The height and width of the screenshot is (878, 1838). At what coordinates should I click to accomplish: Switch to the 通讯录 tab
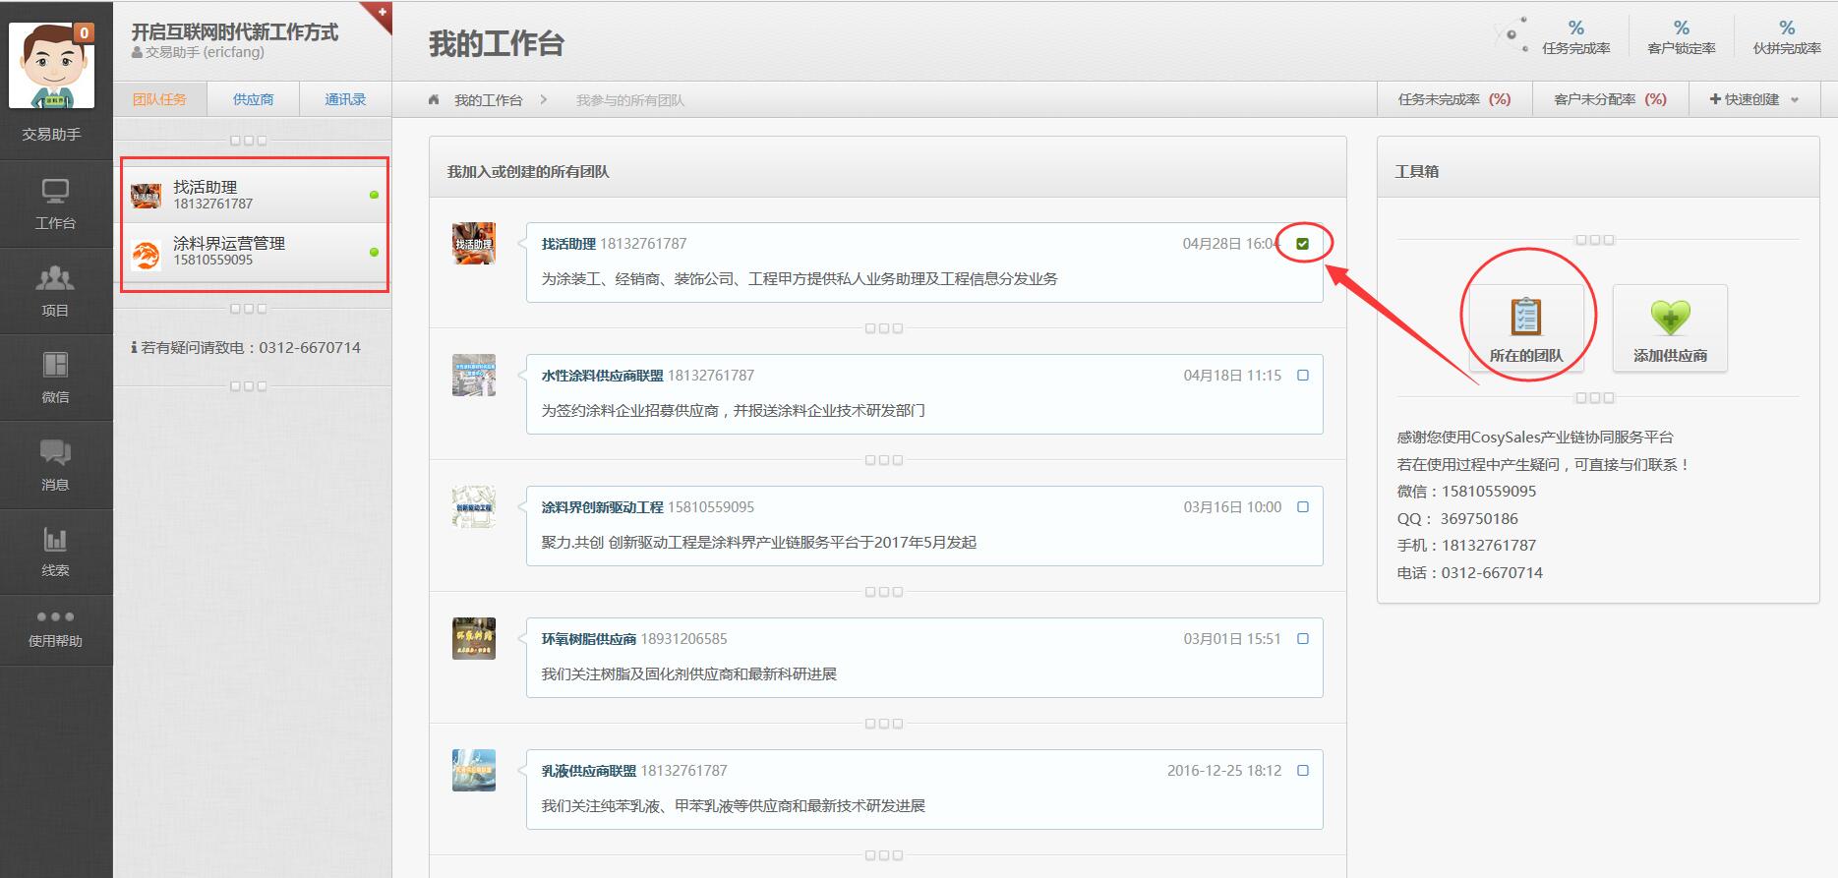coord(345,99)
